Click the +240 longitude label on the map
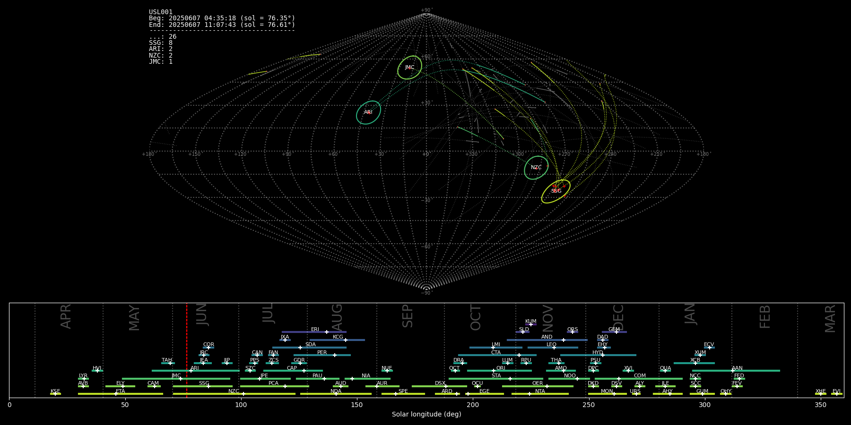The height and width of the screenshot is (425, 851). (610, 154)
